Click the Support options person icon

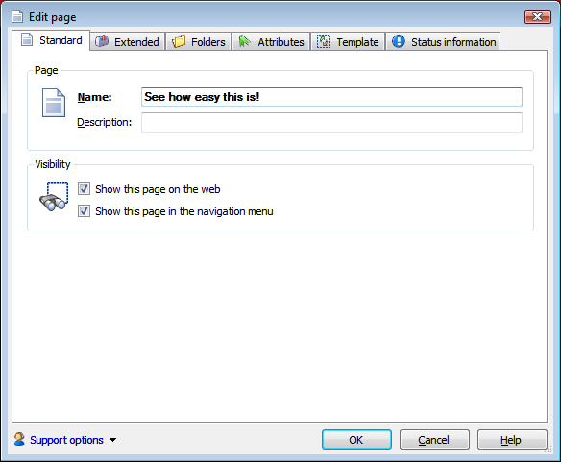click(x=19, y=439)
